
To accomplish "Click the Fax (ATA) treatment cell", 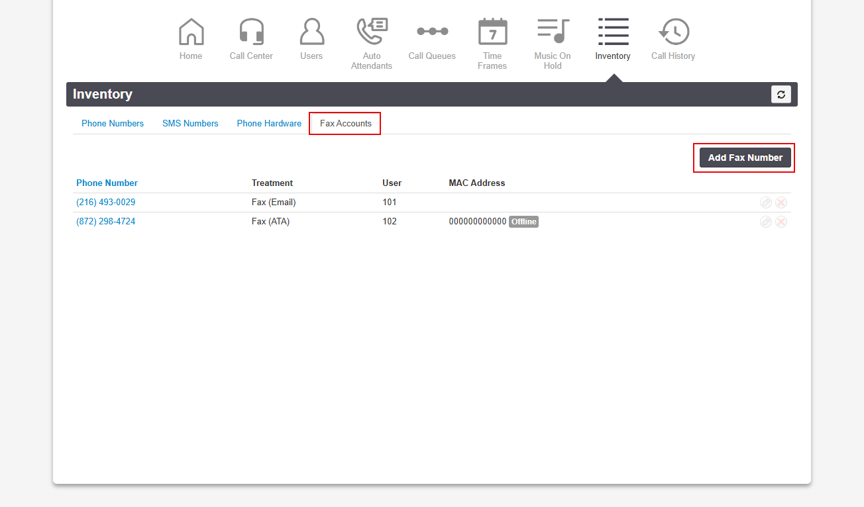I will click(x=270, y=222).
